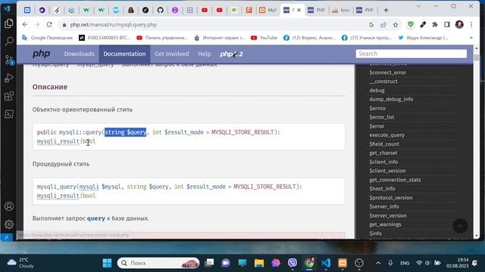Open VS Code Source Control icon
The width and height of the screenshot is (485, 272).
pyautogui.click(x=8, y=60)
